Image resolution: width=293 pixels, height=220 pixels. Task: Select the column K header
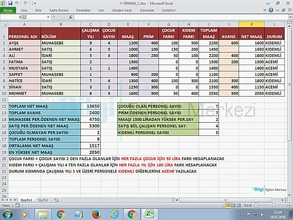251,24
